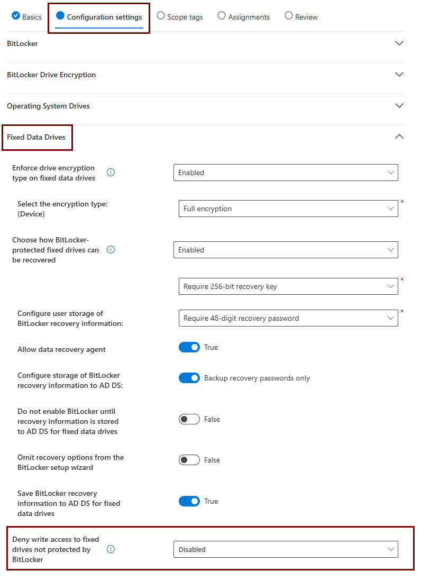Toggle Allow data recovery agent switch
Viewport: 421px width, 580px height.
189,348
